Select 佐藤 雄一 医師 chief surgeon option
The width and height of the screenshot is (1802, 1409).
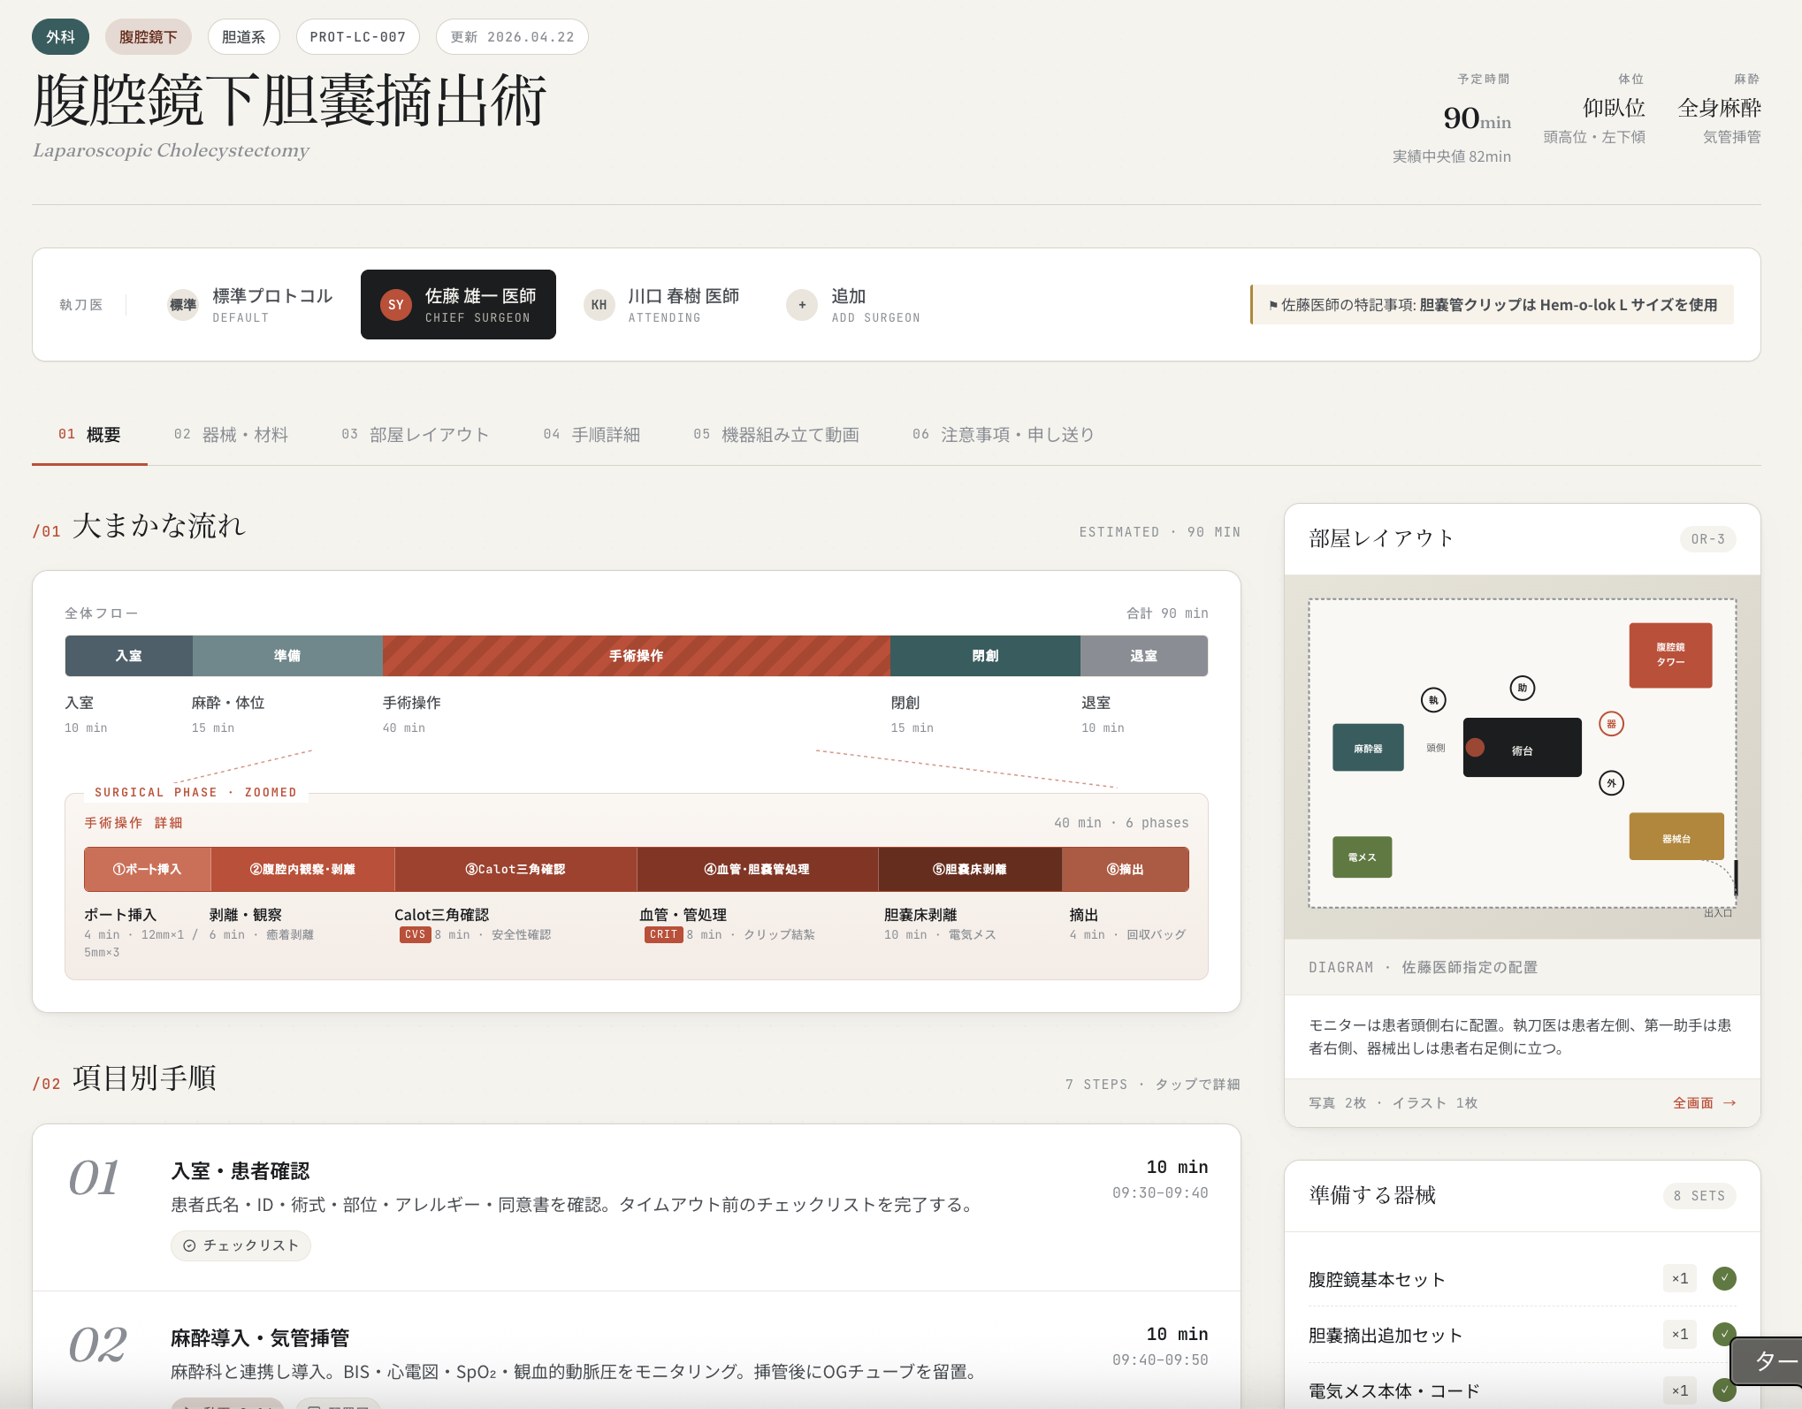coord(458,305)
